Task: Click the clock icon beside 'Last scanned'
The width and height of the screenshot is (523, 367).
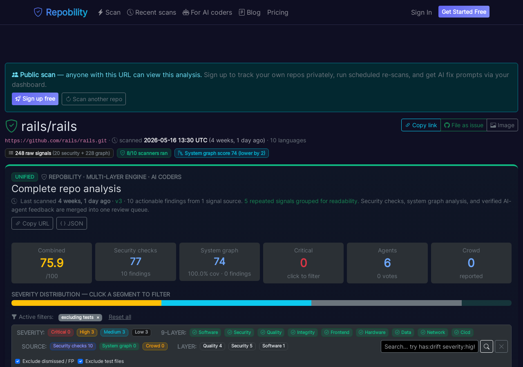Action: (14, 201)
